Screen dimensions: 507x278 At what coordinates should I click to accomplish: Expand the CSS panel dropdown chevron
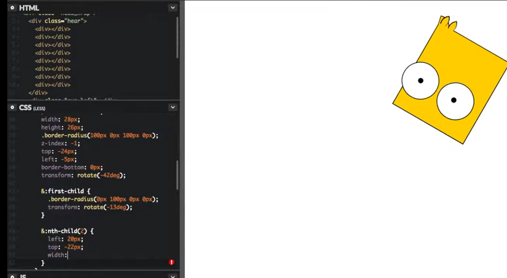coord(173,108)
